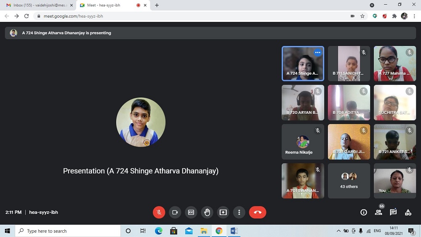Open more options three-dot menu

click(239, 213)
